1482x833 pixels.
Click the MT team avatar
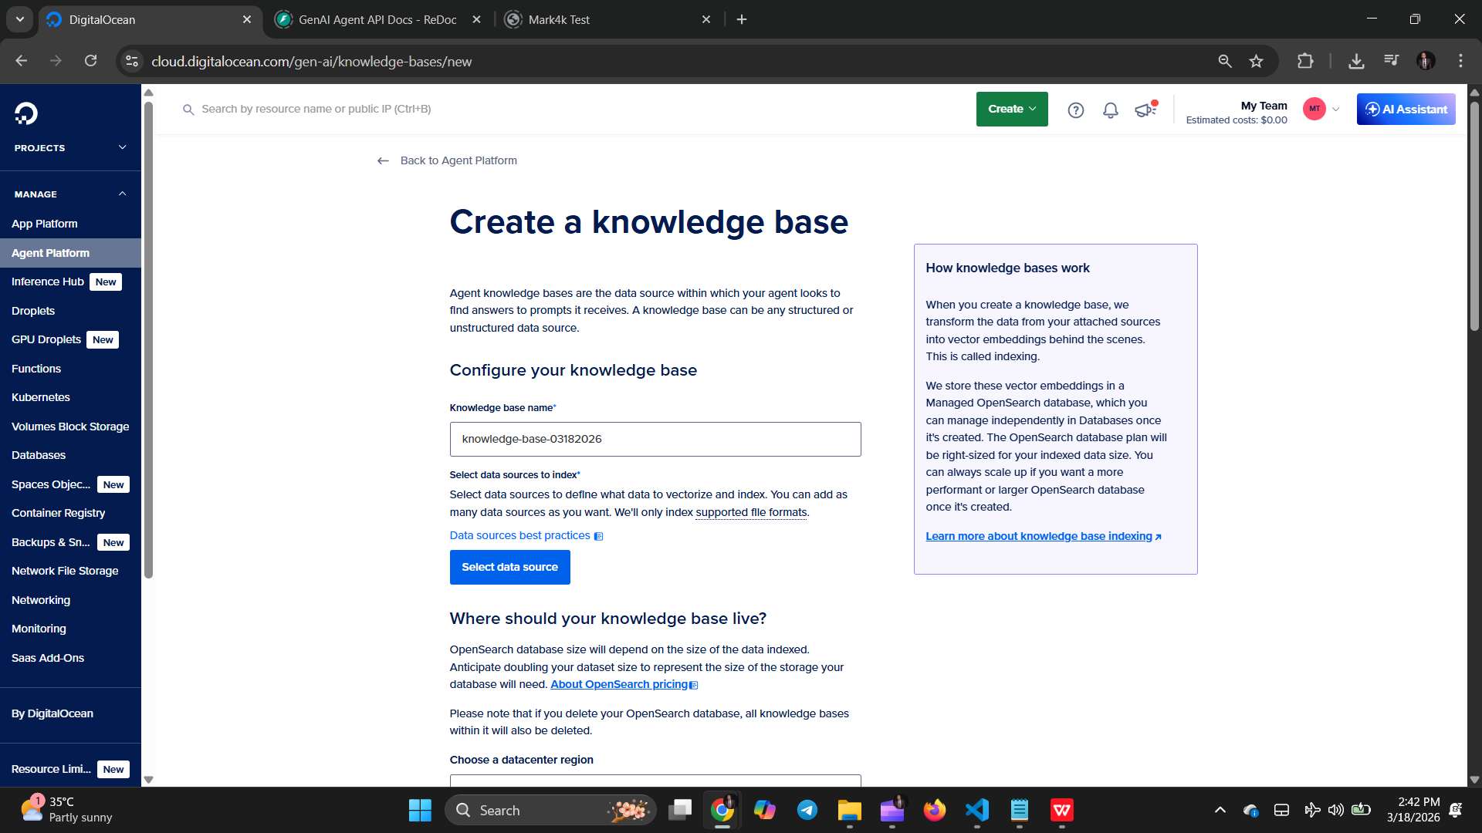point(1314,109)
